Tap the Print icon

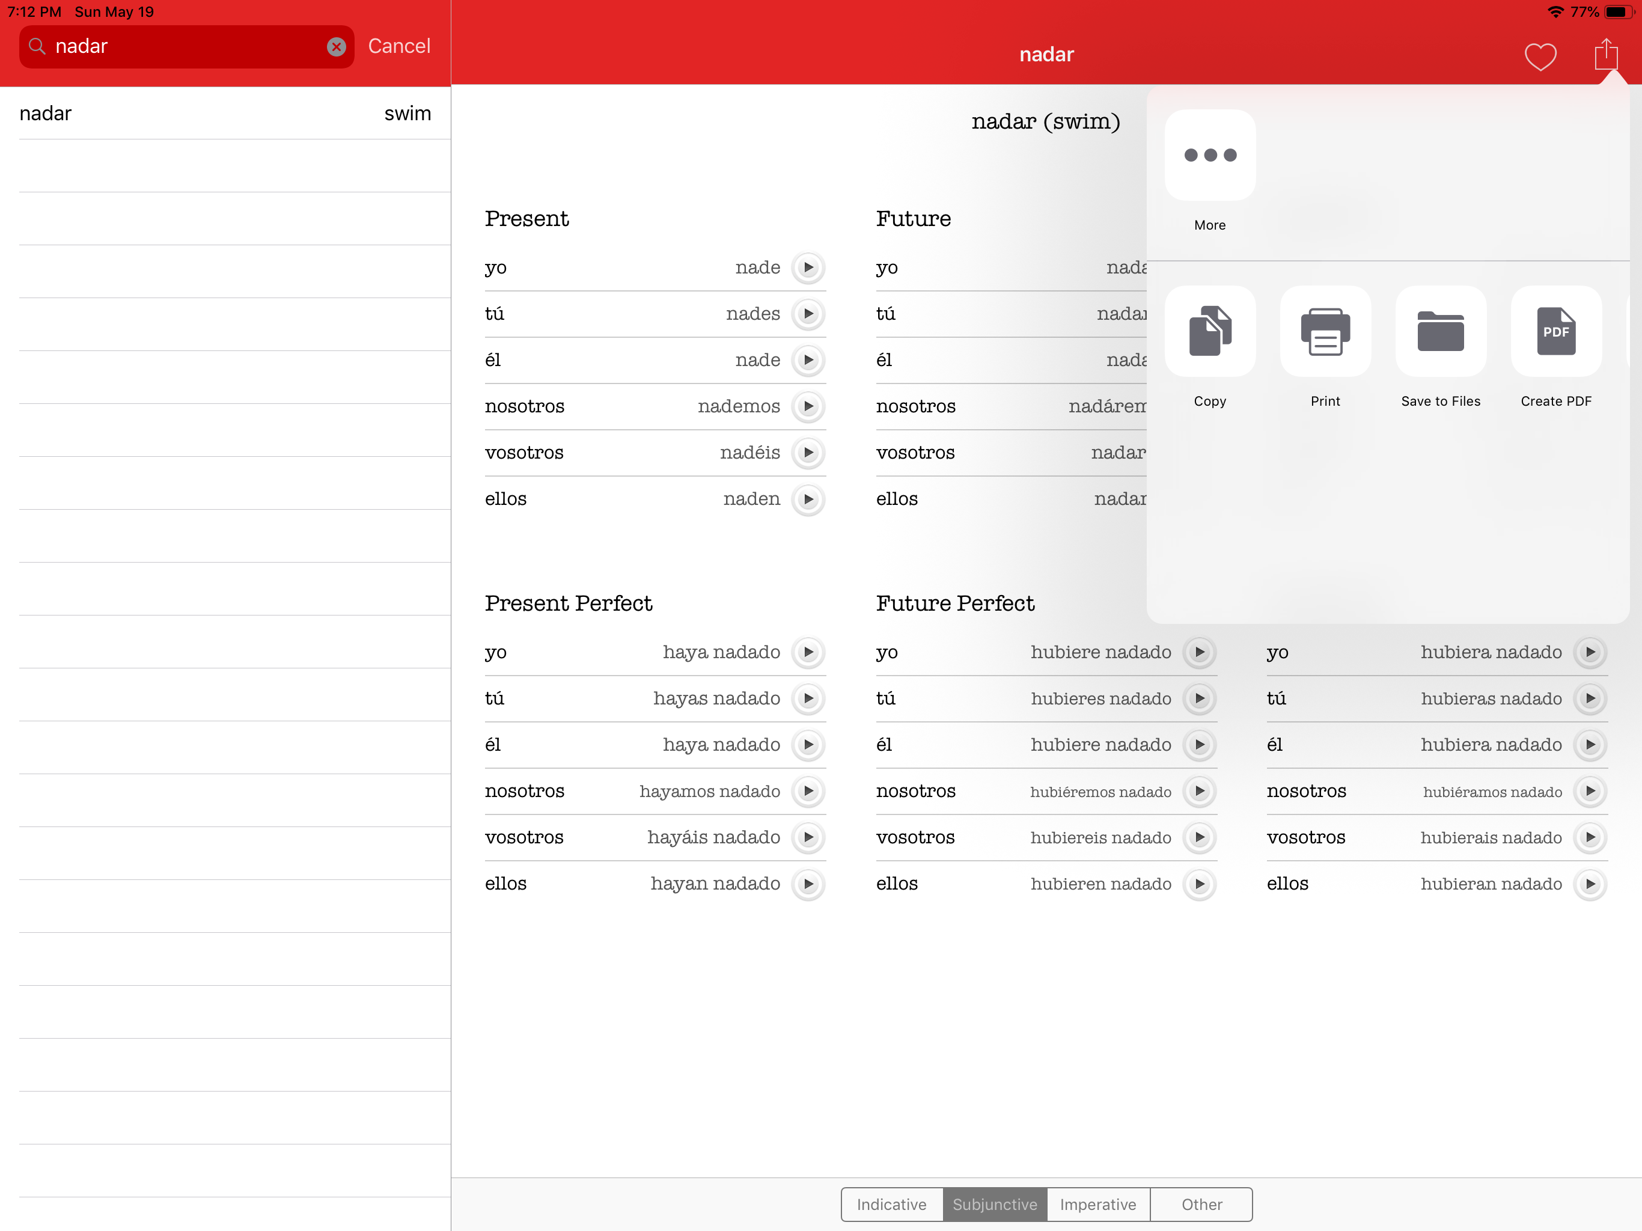[x=1325, y=332]
